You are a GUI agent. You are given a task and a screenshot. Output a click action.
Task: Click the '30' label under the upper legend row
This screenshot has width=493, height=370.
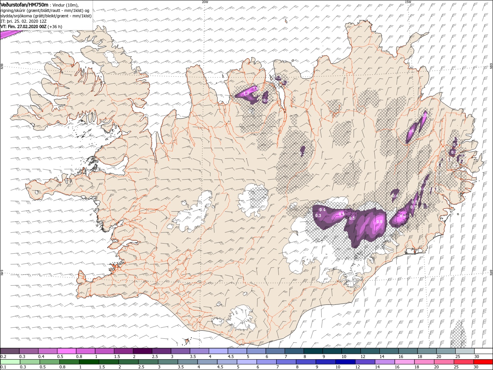[476, 357]
